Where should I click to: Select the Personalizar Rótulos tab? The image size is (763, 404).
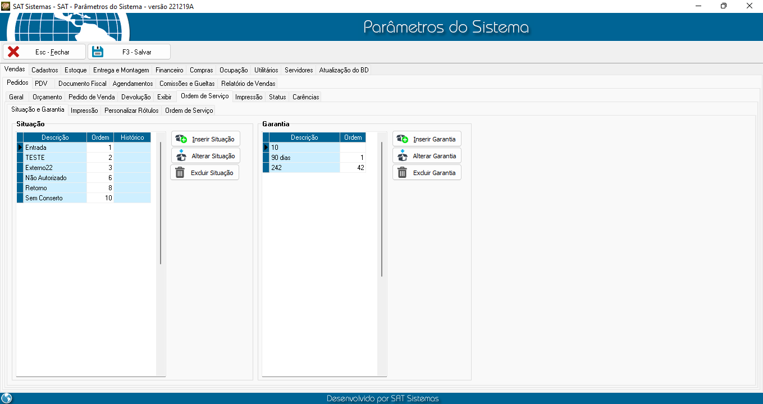131,111
